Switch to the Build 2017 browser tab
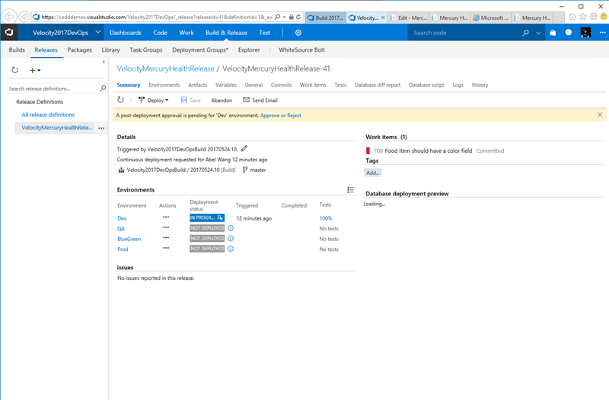The image size is (609, 400). 326,17
